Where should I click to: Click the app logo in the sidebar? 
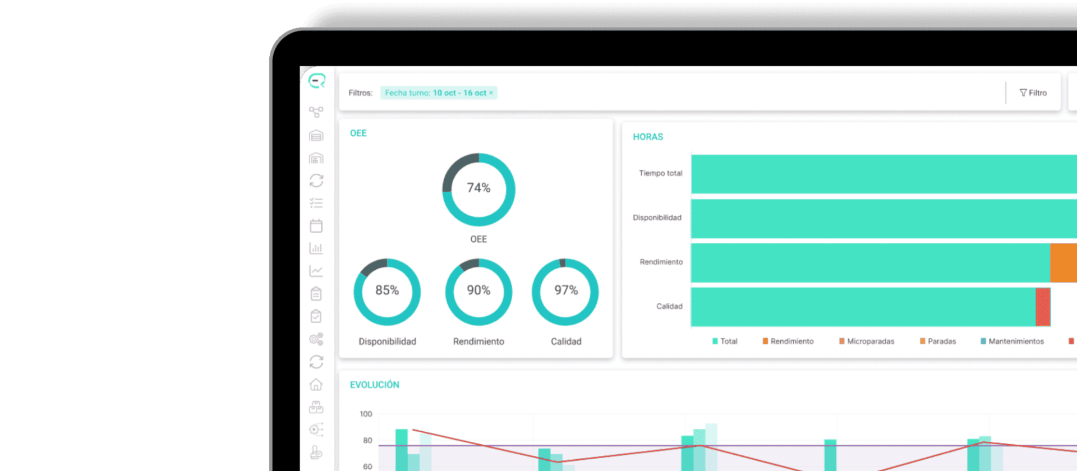(x=317, y=81)
